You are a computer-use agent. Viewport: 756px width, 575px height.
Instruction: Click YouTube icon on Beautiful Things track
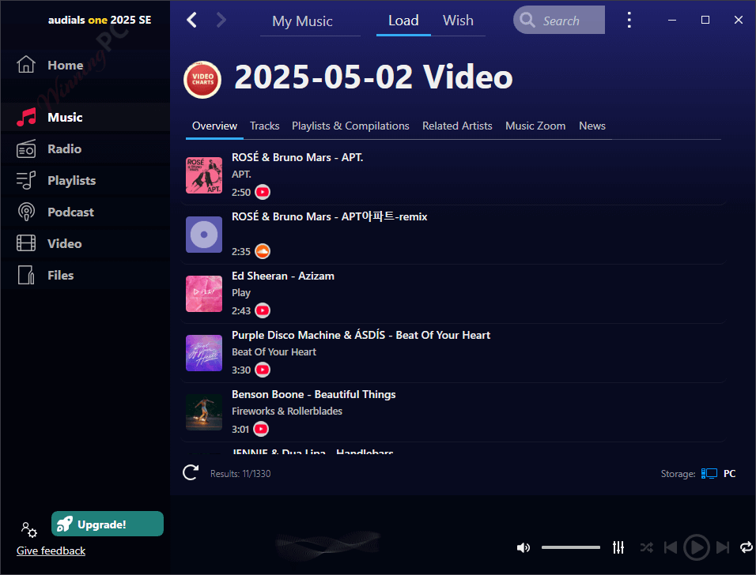[261, 429]
